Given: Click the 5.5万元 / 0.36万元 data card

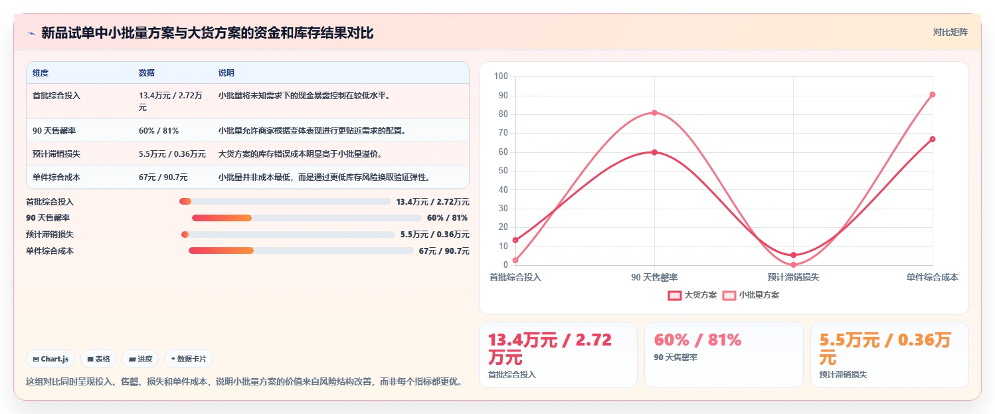Looking at the screenshot, I should pos(889,355).
